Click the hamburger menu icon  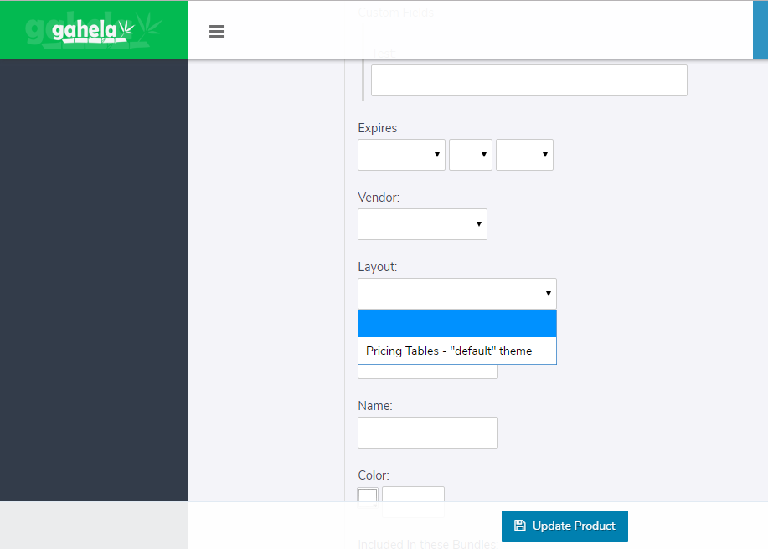[217, 31]
